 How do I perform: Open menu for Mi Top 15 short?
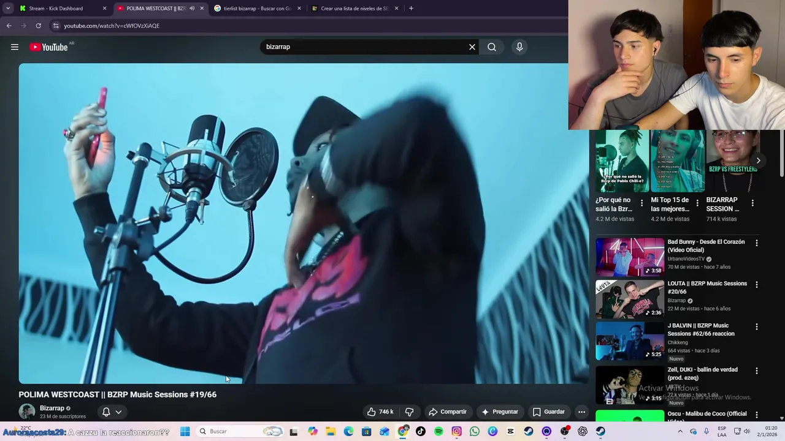coord(697,203)
